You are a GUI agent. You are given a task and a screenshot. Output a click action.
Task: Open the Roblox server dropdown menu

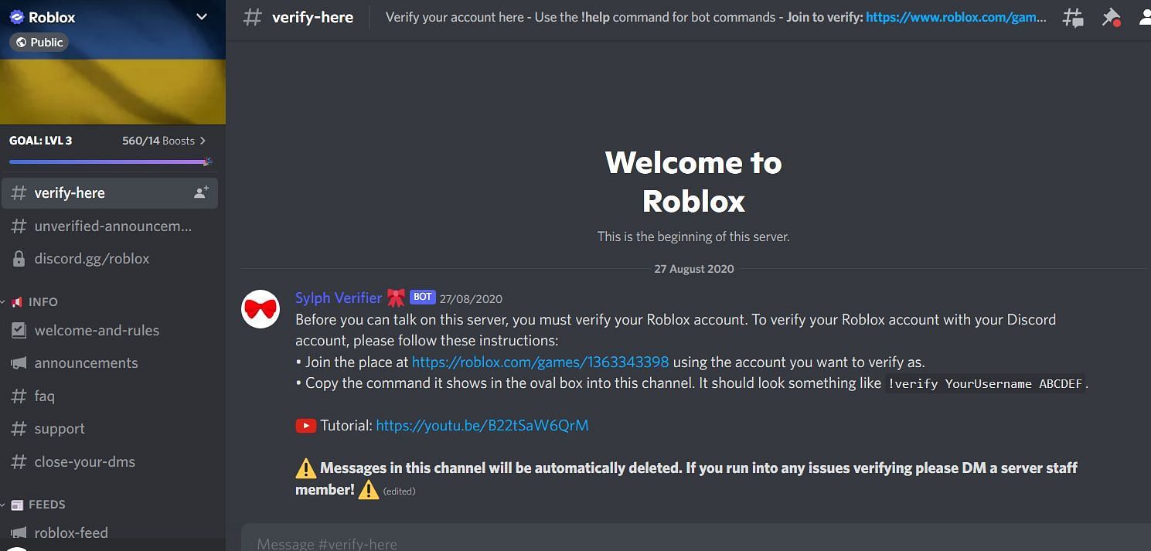(x=201, y=17)
